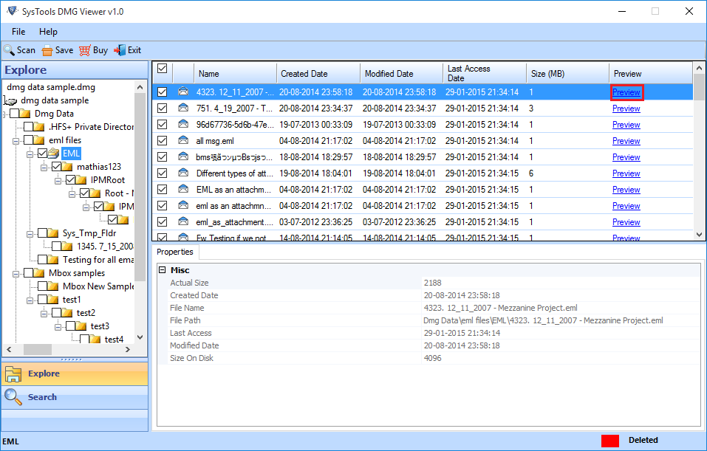Select the .HFS+ Private Director folder

pos(91,127)
